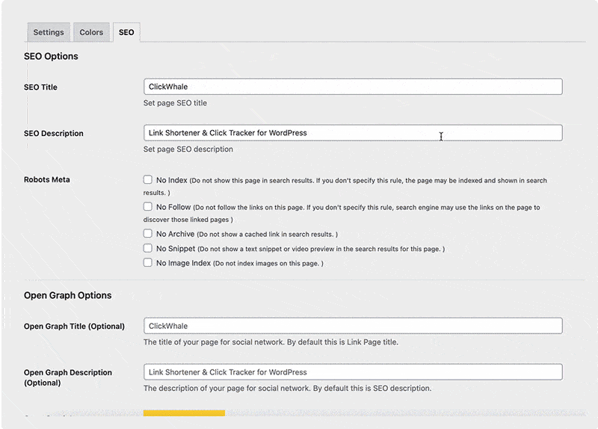Viewport: 598px width, 429px height.
Task: Click the 'SEO Description' label
Action: coord(53,134)
